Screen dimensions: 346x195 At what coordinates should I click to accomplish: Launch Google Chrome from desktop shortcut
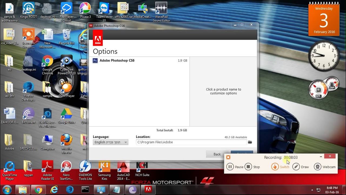(x=47, y=65)
